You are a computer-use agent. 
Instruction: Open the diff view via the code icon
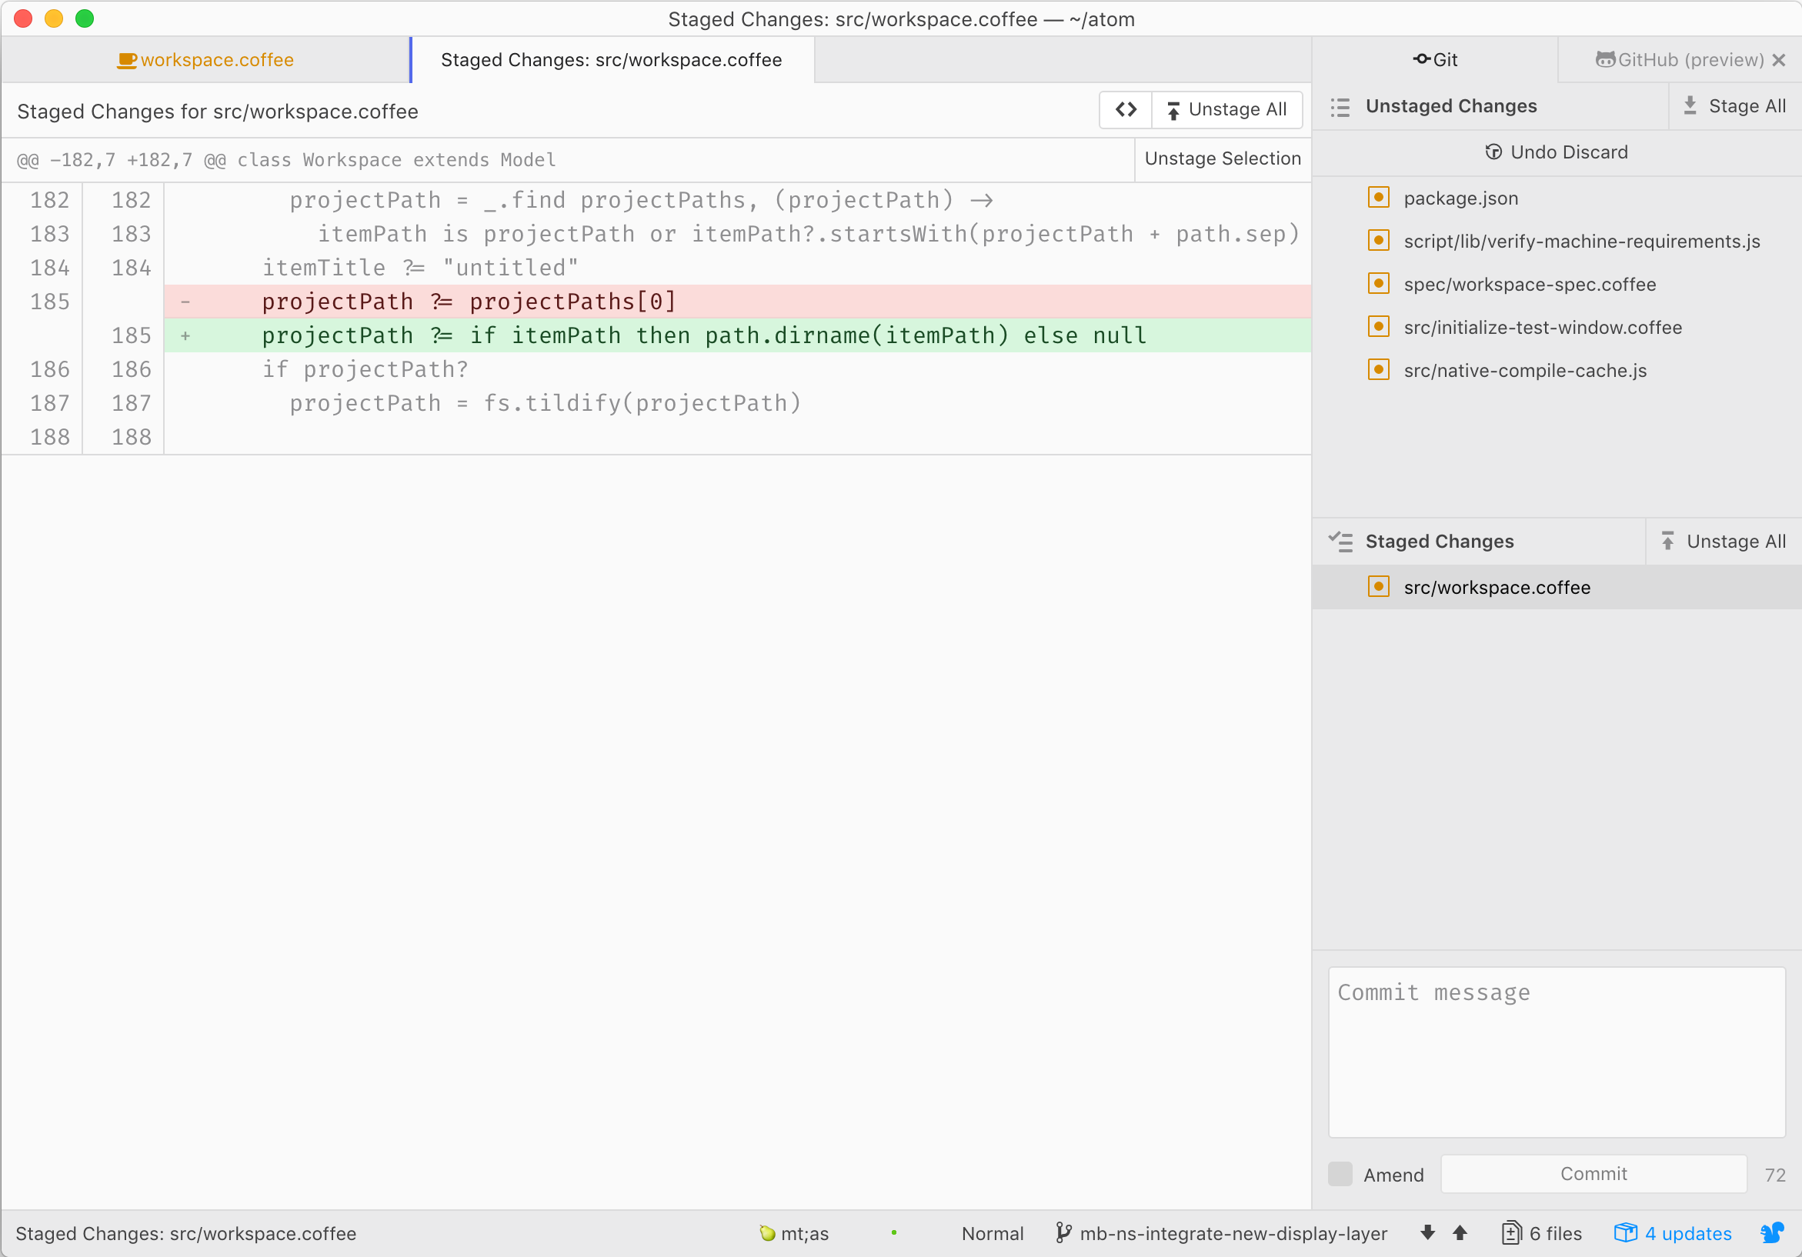pyautogui.click(x=1125, y=110)
